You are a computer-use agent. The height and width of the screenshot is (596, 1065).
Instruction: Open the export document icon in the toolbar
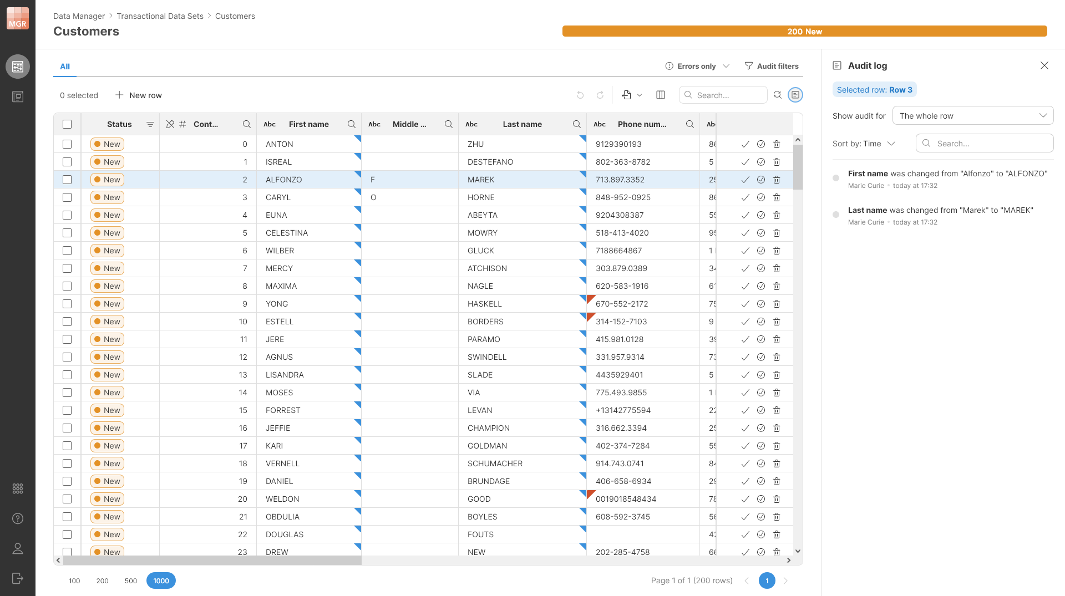[x=627, y=95]
